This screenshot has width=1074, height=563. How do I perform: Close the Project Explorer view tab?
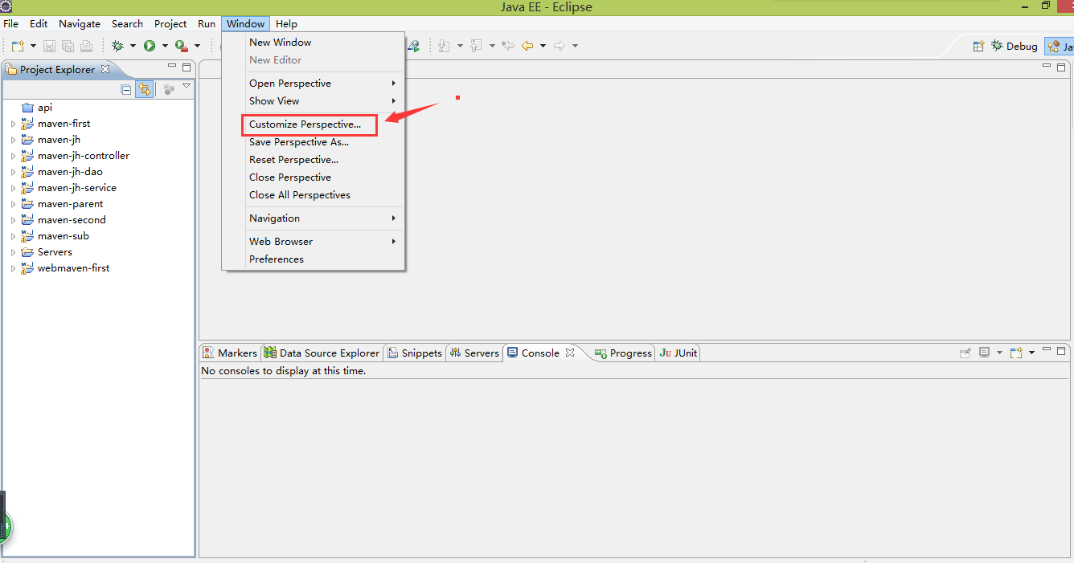tap(105, 69)
